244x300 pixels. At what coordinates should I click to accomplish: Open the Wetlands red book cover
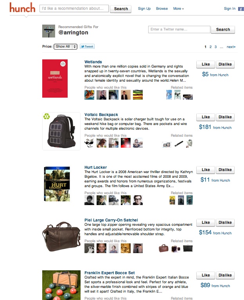click(55, 79)
